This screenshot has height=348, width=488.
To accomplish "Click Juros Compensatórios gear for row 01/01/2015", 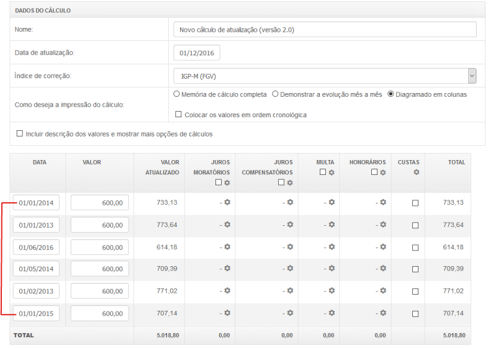I will pyautogui.click(x=290, y=313).
